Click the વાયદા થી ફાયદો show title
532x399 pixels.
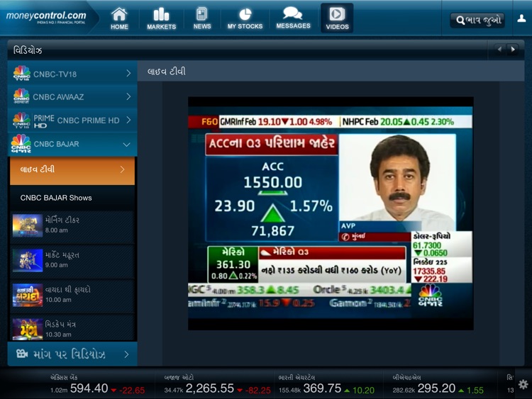tap(68, 289)
